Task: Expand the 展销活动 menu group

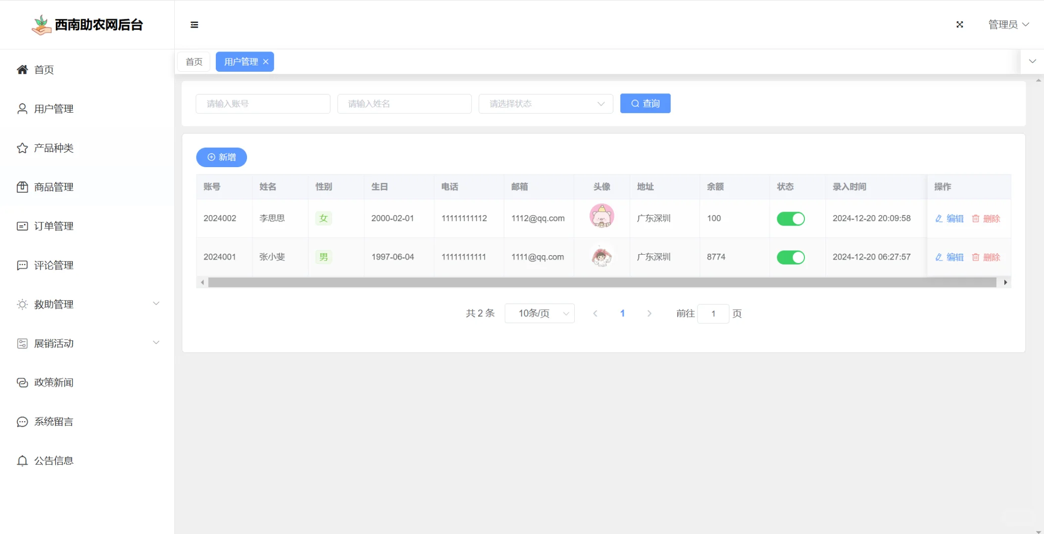Action: (53, 343)
